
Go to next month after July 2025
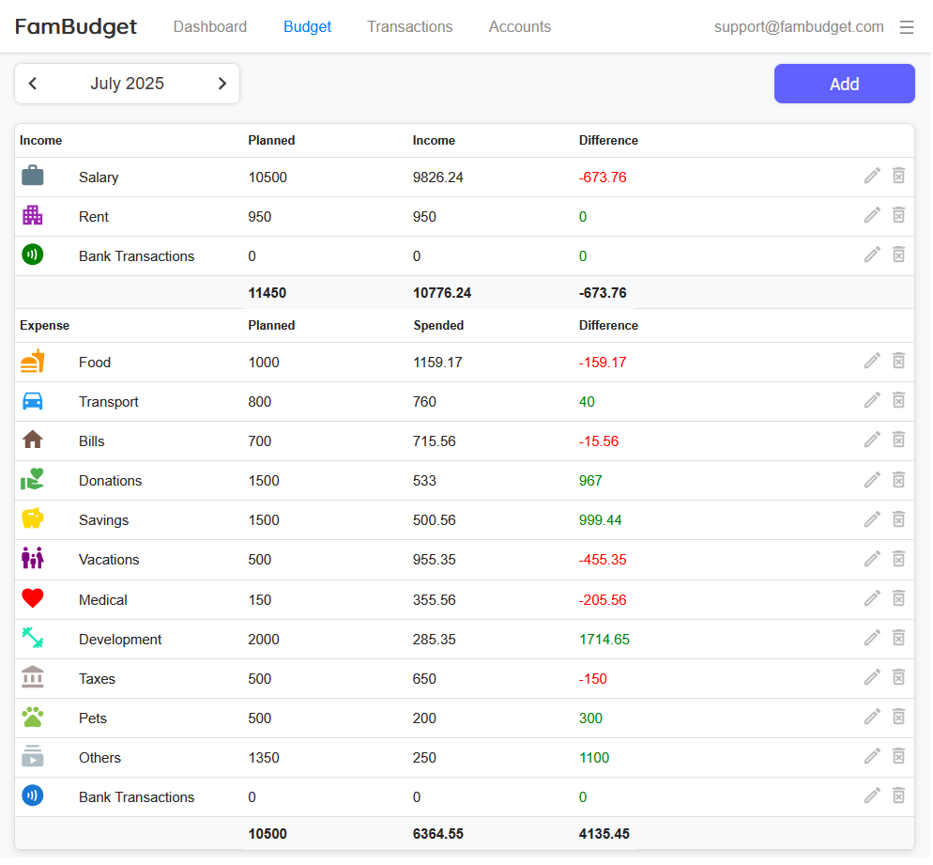222,84
